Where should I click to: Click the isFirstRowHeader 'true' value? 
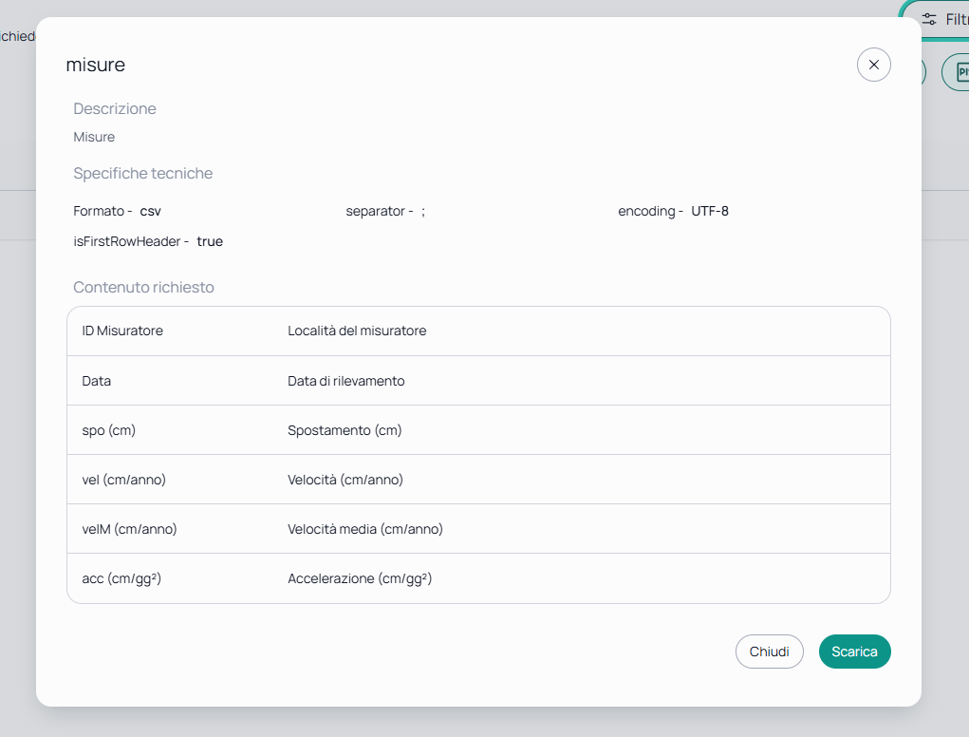click(x=210, y=242)
